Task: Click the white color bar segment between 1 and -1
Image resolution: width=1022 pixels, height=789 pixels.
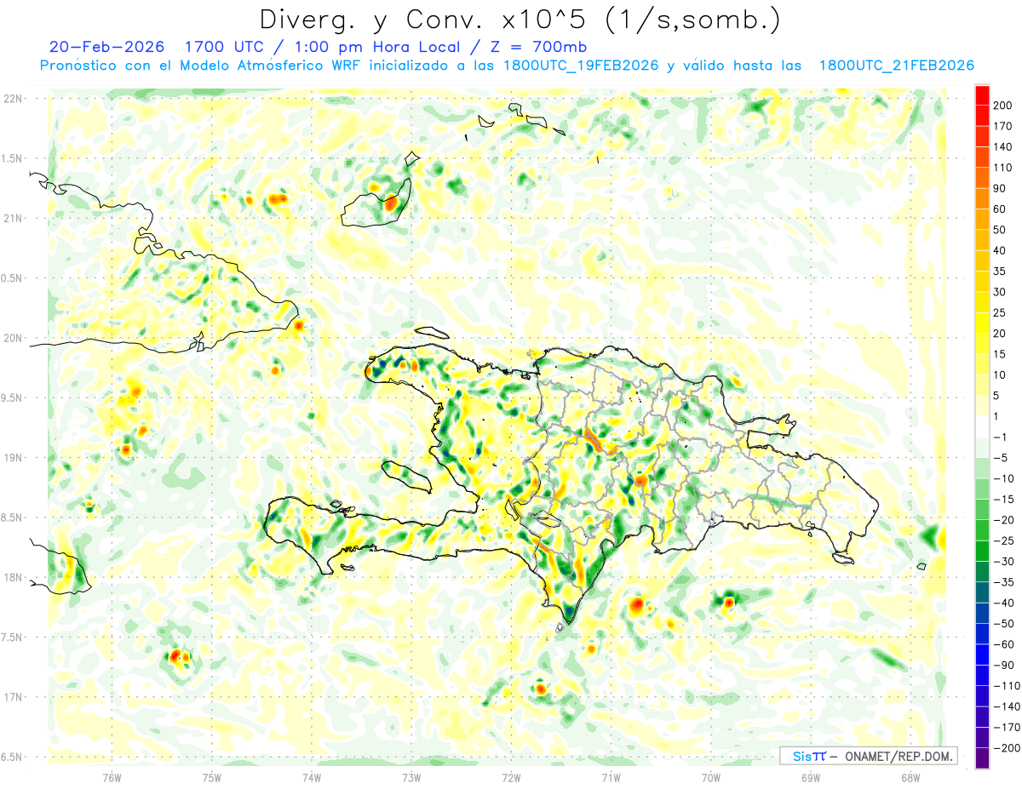Action: point(982,426)
